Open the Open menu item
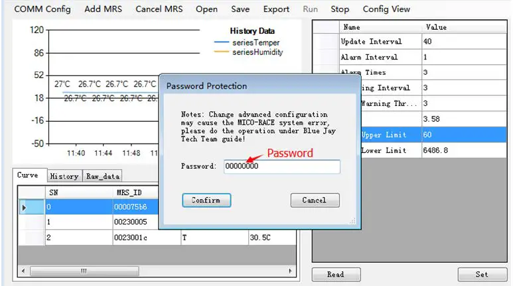This screenshot has height=286, width=513. coord(206,9)
